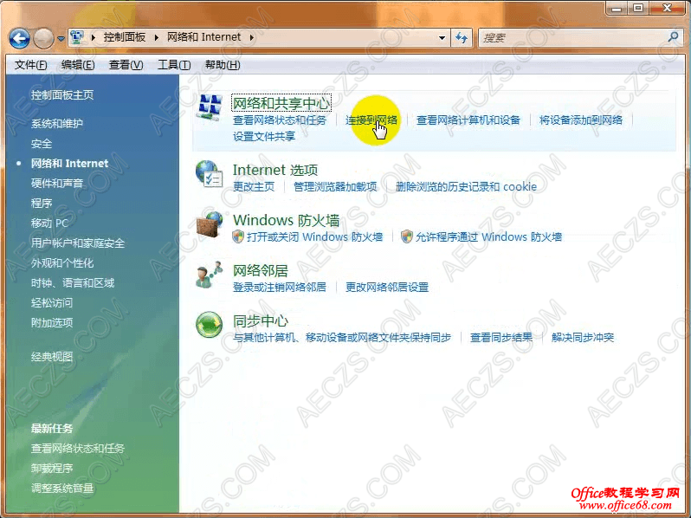This screenshot has height=518, width=691.
Task: Expand the arrow after 网络和 Internet breadcrumb
Action: [252, 37]
